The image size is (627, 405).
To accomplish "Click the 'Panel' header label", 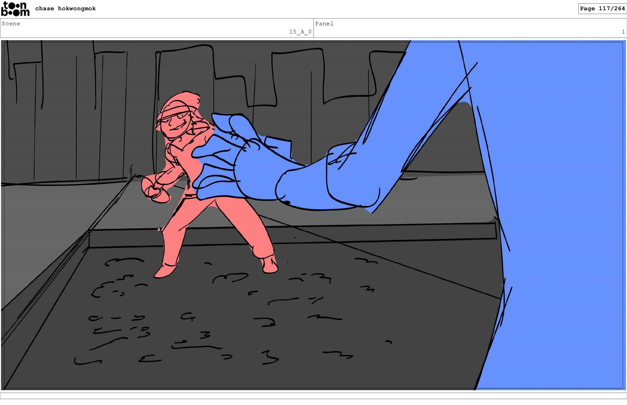I will 324,23.
